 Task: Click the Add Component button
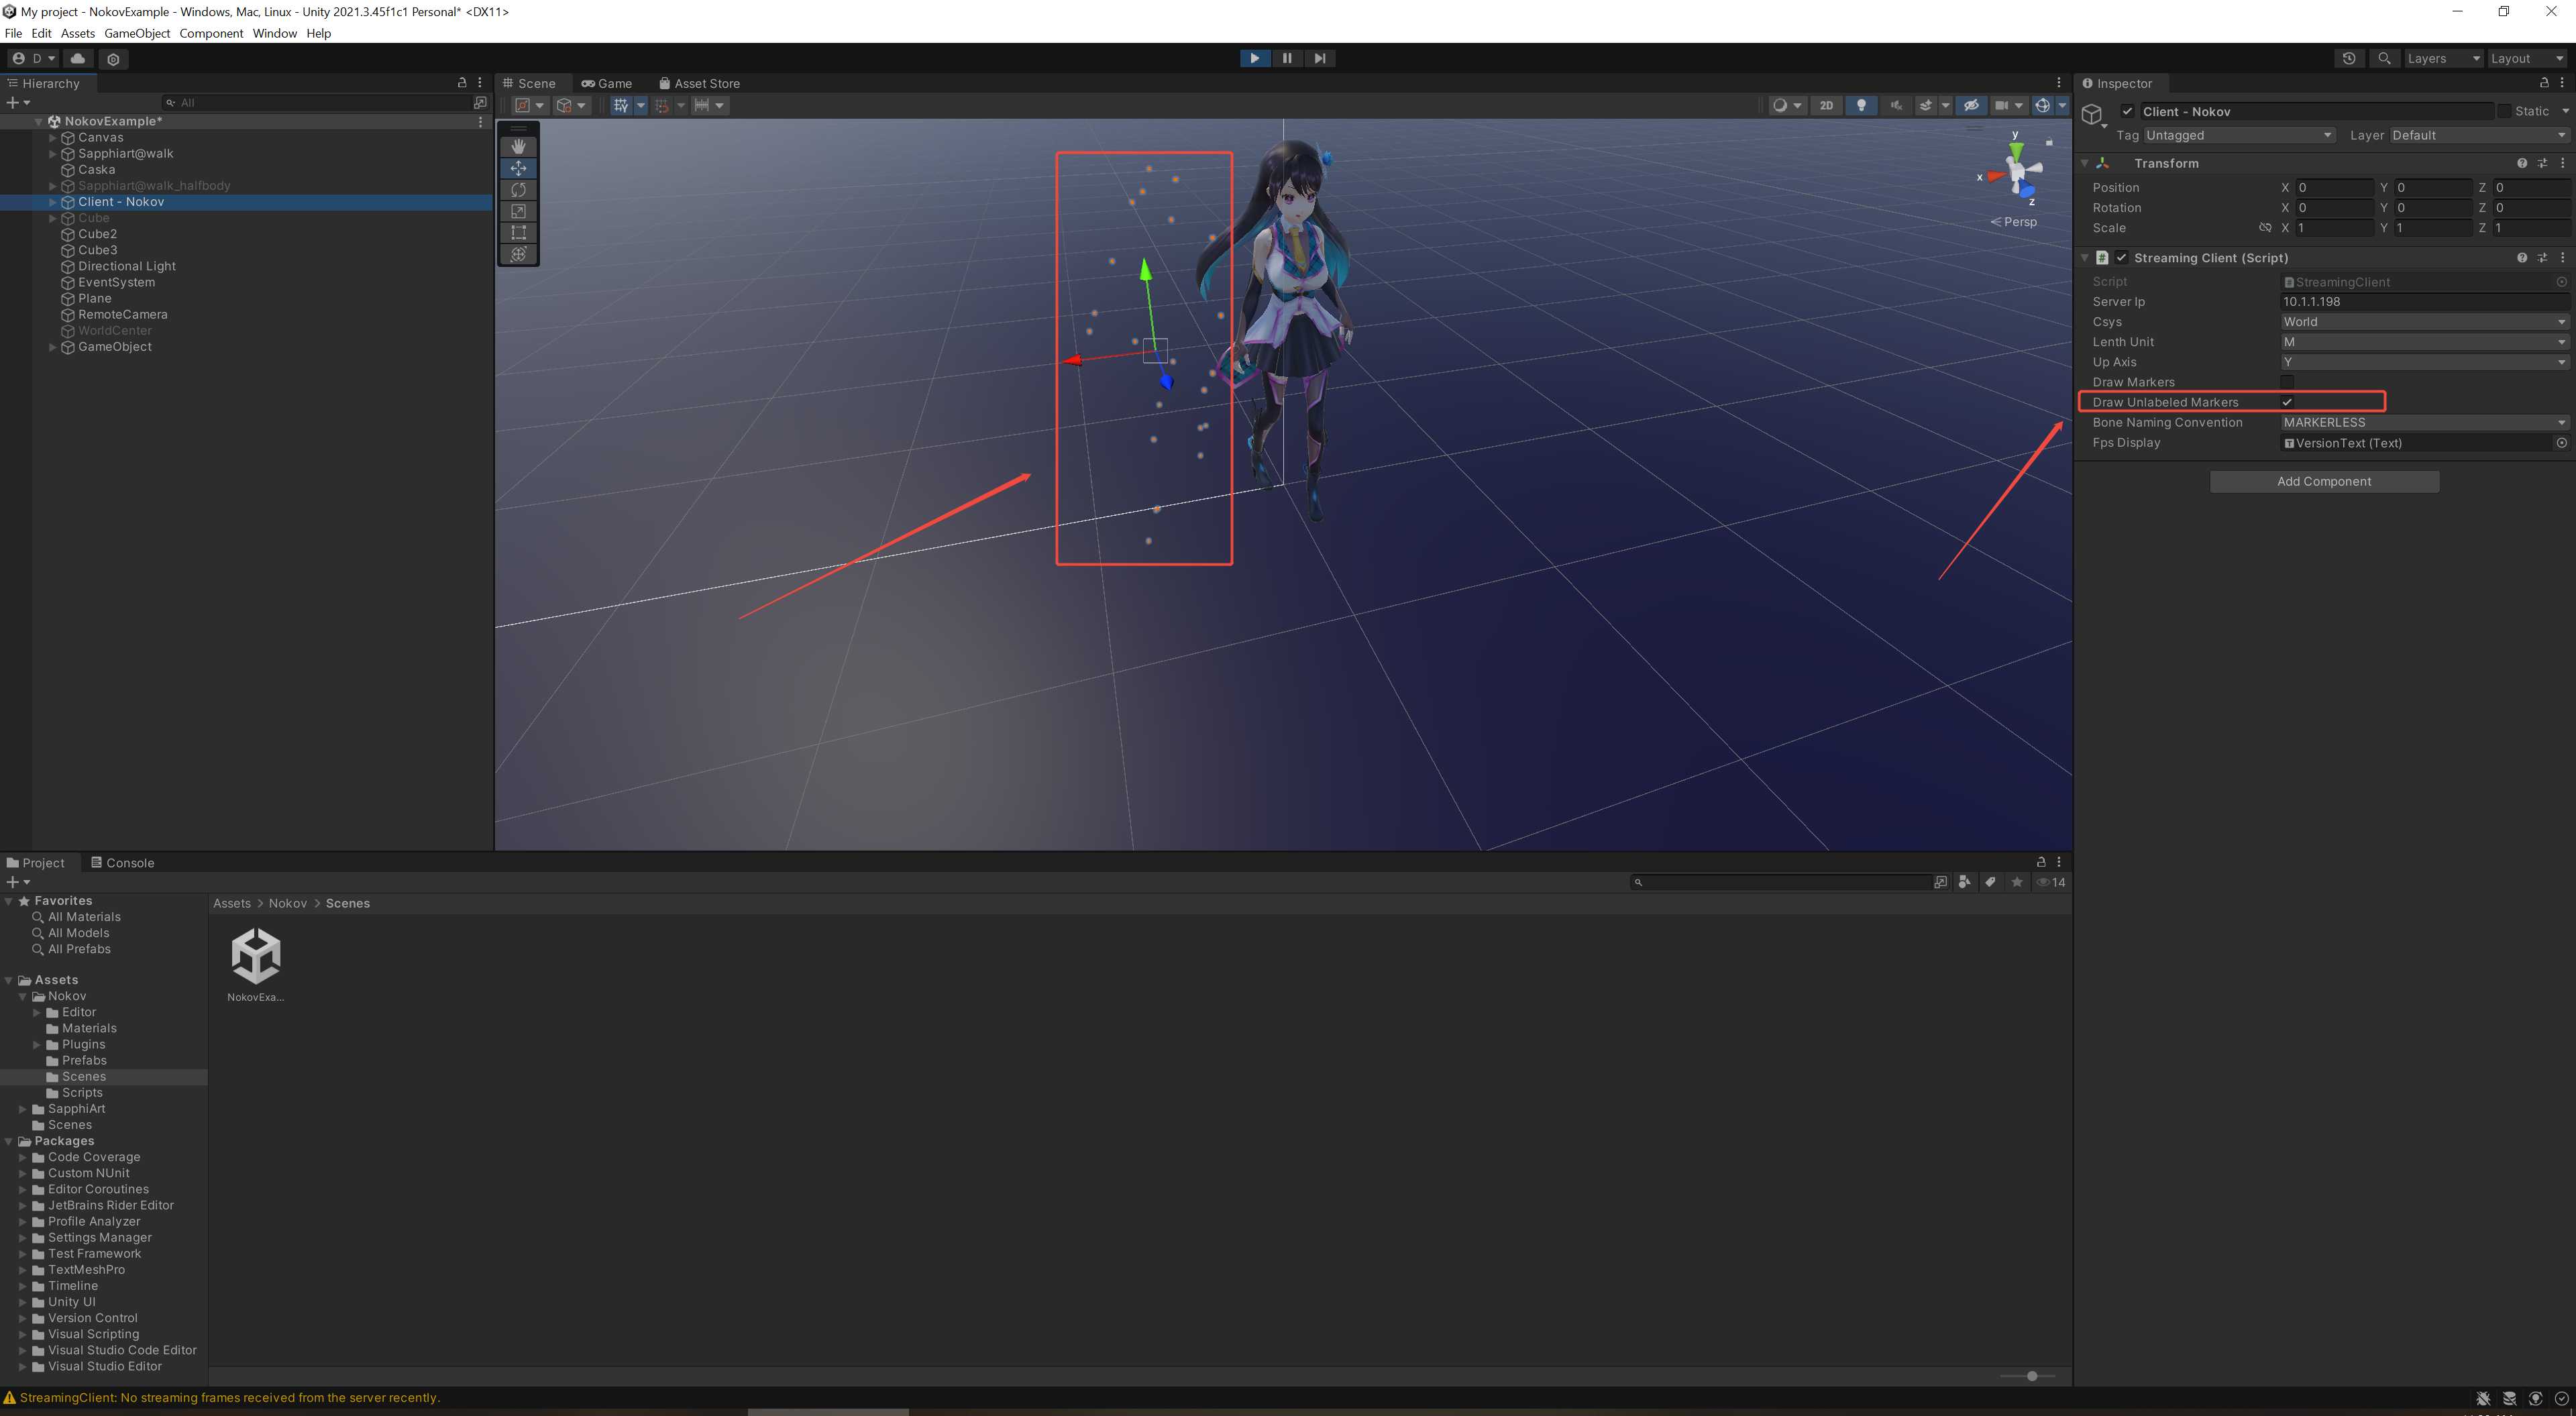(x=2324, y=482)
